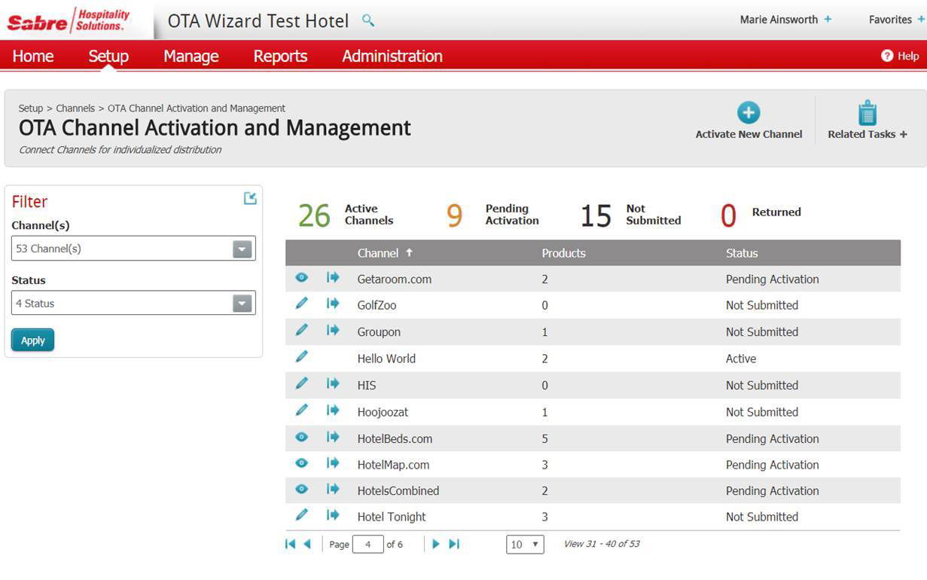Go to the last page of results
Viewport: 927px width, 580px height.
[x=454, y=544]
